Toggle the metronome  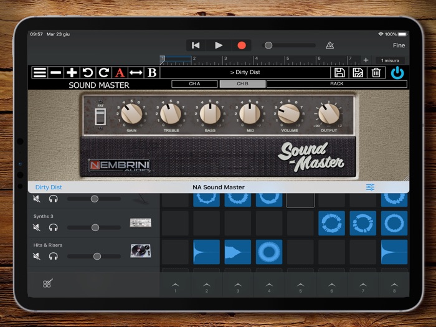(329, 45)
